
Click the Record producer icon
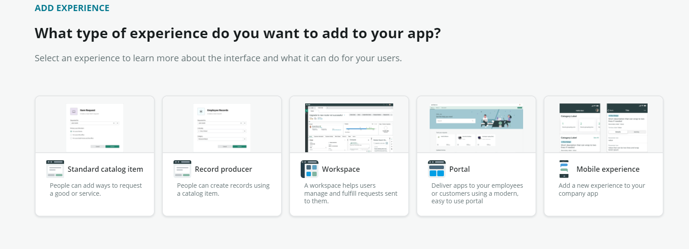[182, 169]
